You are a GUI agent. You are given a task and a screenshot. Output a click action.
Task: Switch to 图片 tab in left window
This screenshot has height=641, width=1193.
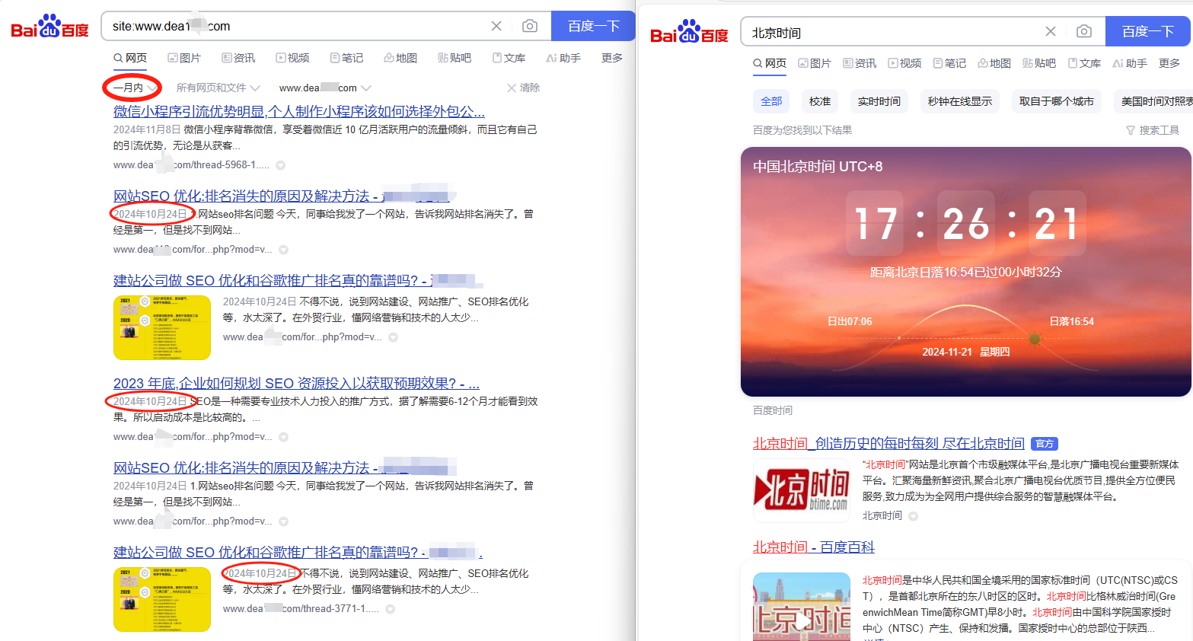pyautogui.click(x=184, y=58)
